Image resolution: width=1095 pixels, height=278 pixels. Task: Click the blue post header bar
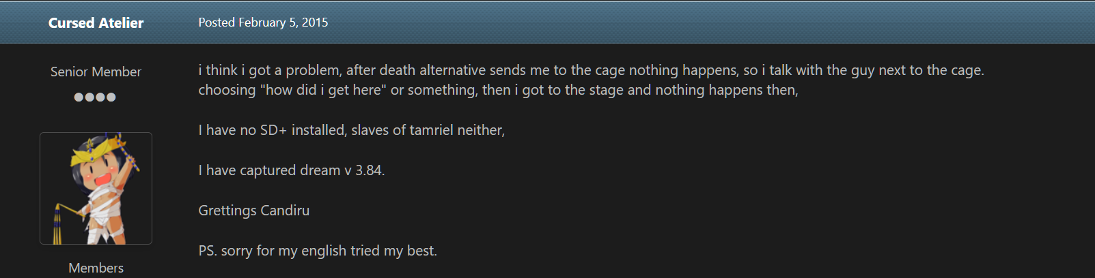tap(547, 22)
